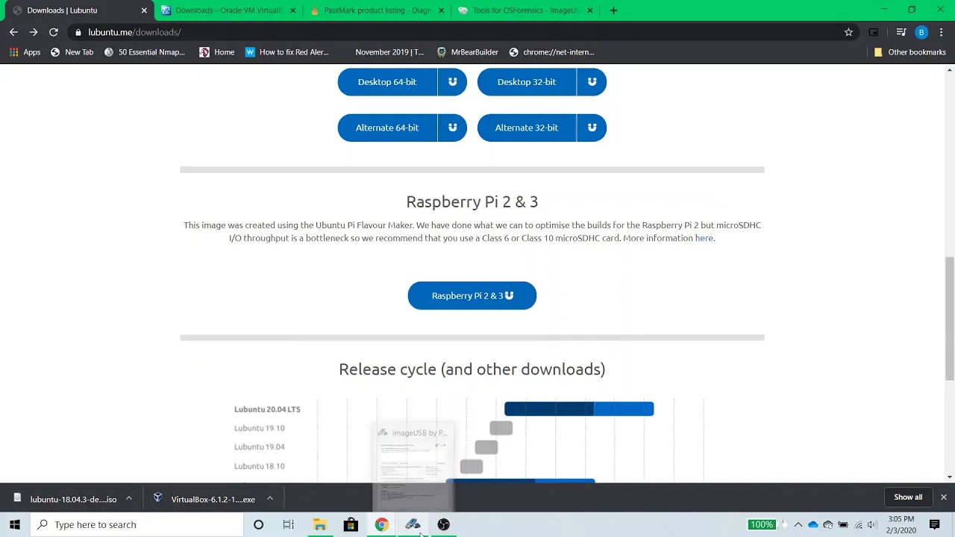Screen dimensions: 955x537
Task: Click the address bar URL field
Action: [x=463, y=32]
